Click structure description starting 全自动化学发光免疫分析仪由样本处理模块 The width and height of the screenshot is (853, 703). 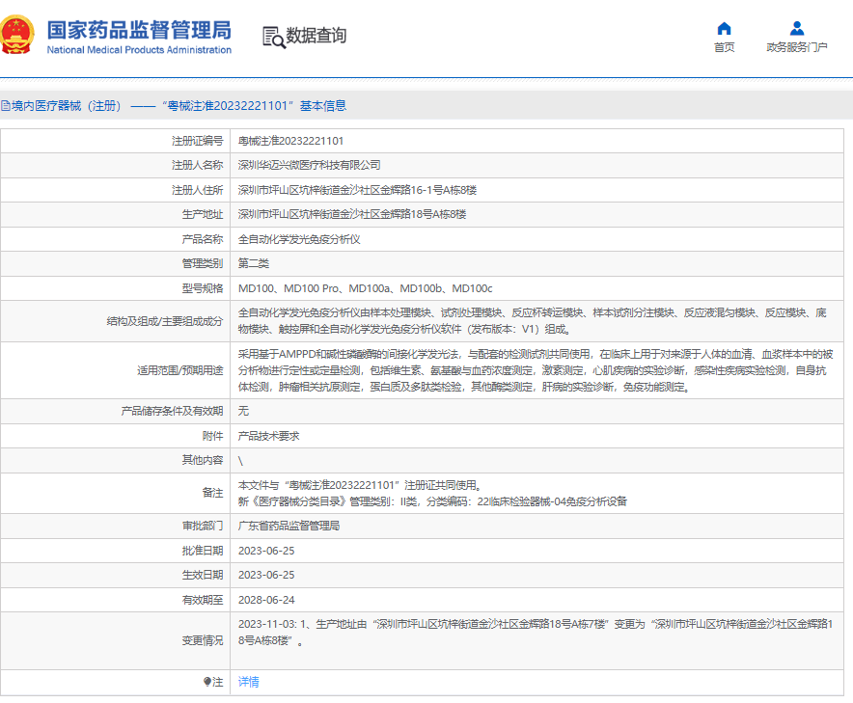pos(532,321)
